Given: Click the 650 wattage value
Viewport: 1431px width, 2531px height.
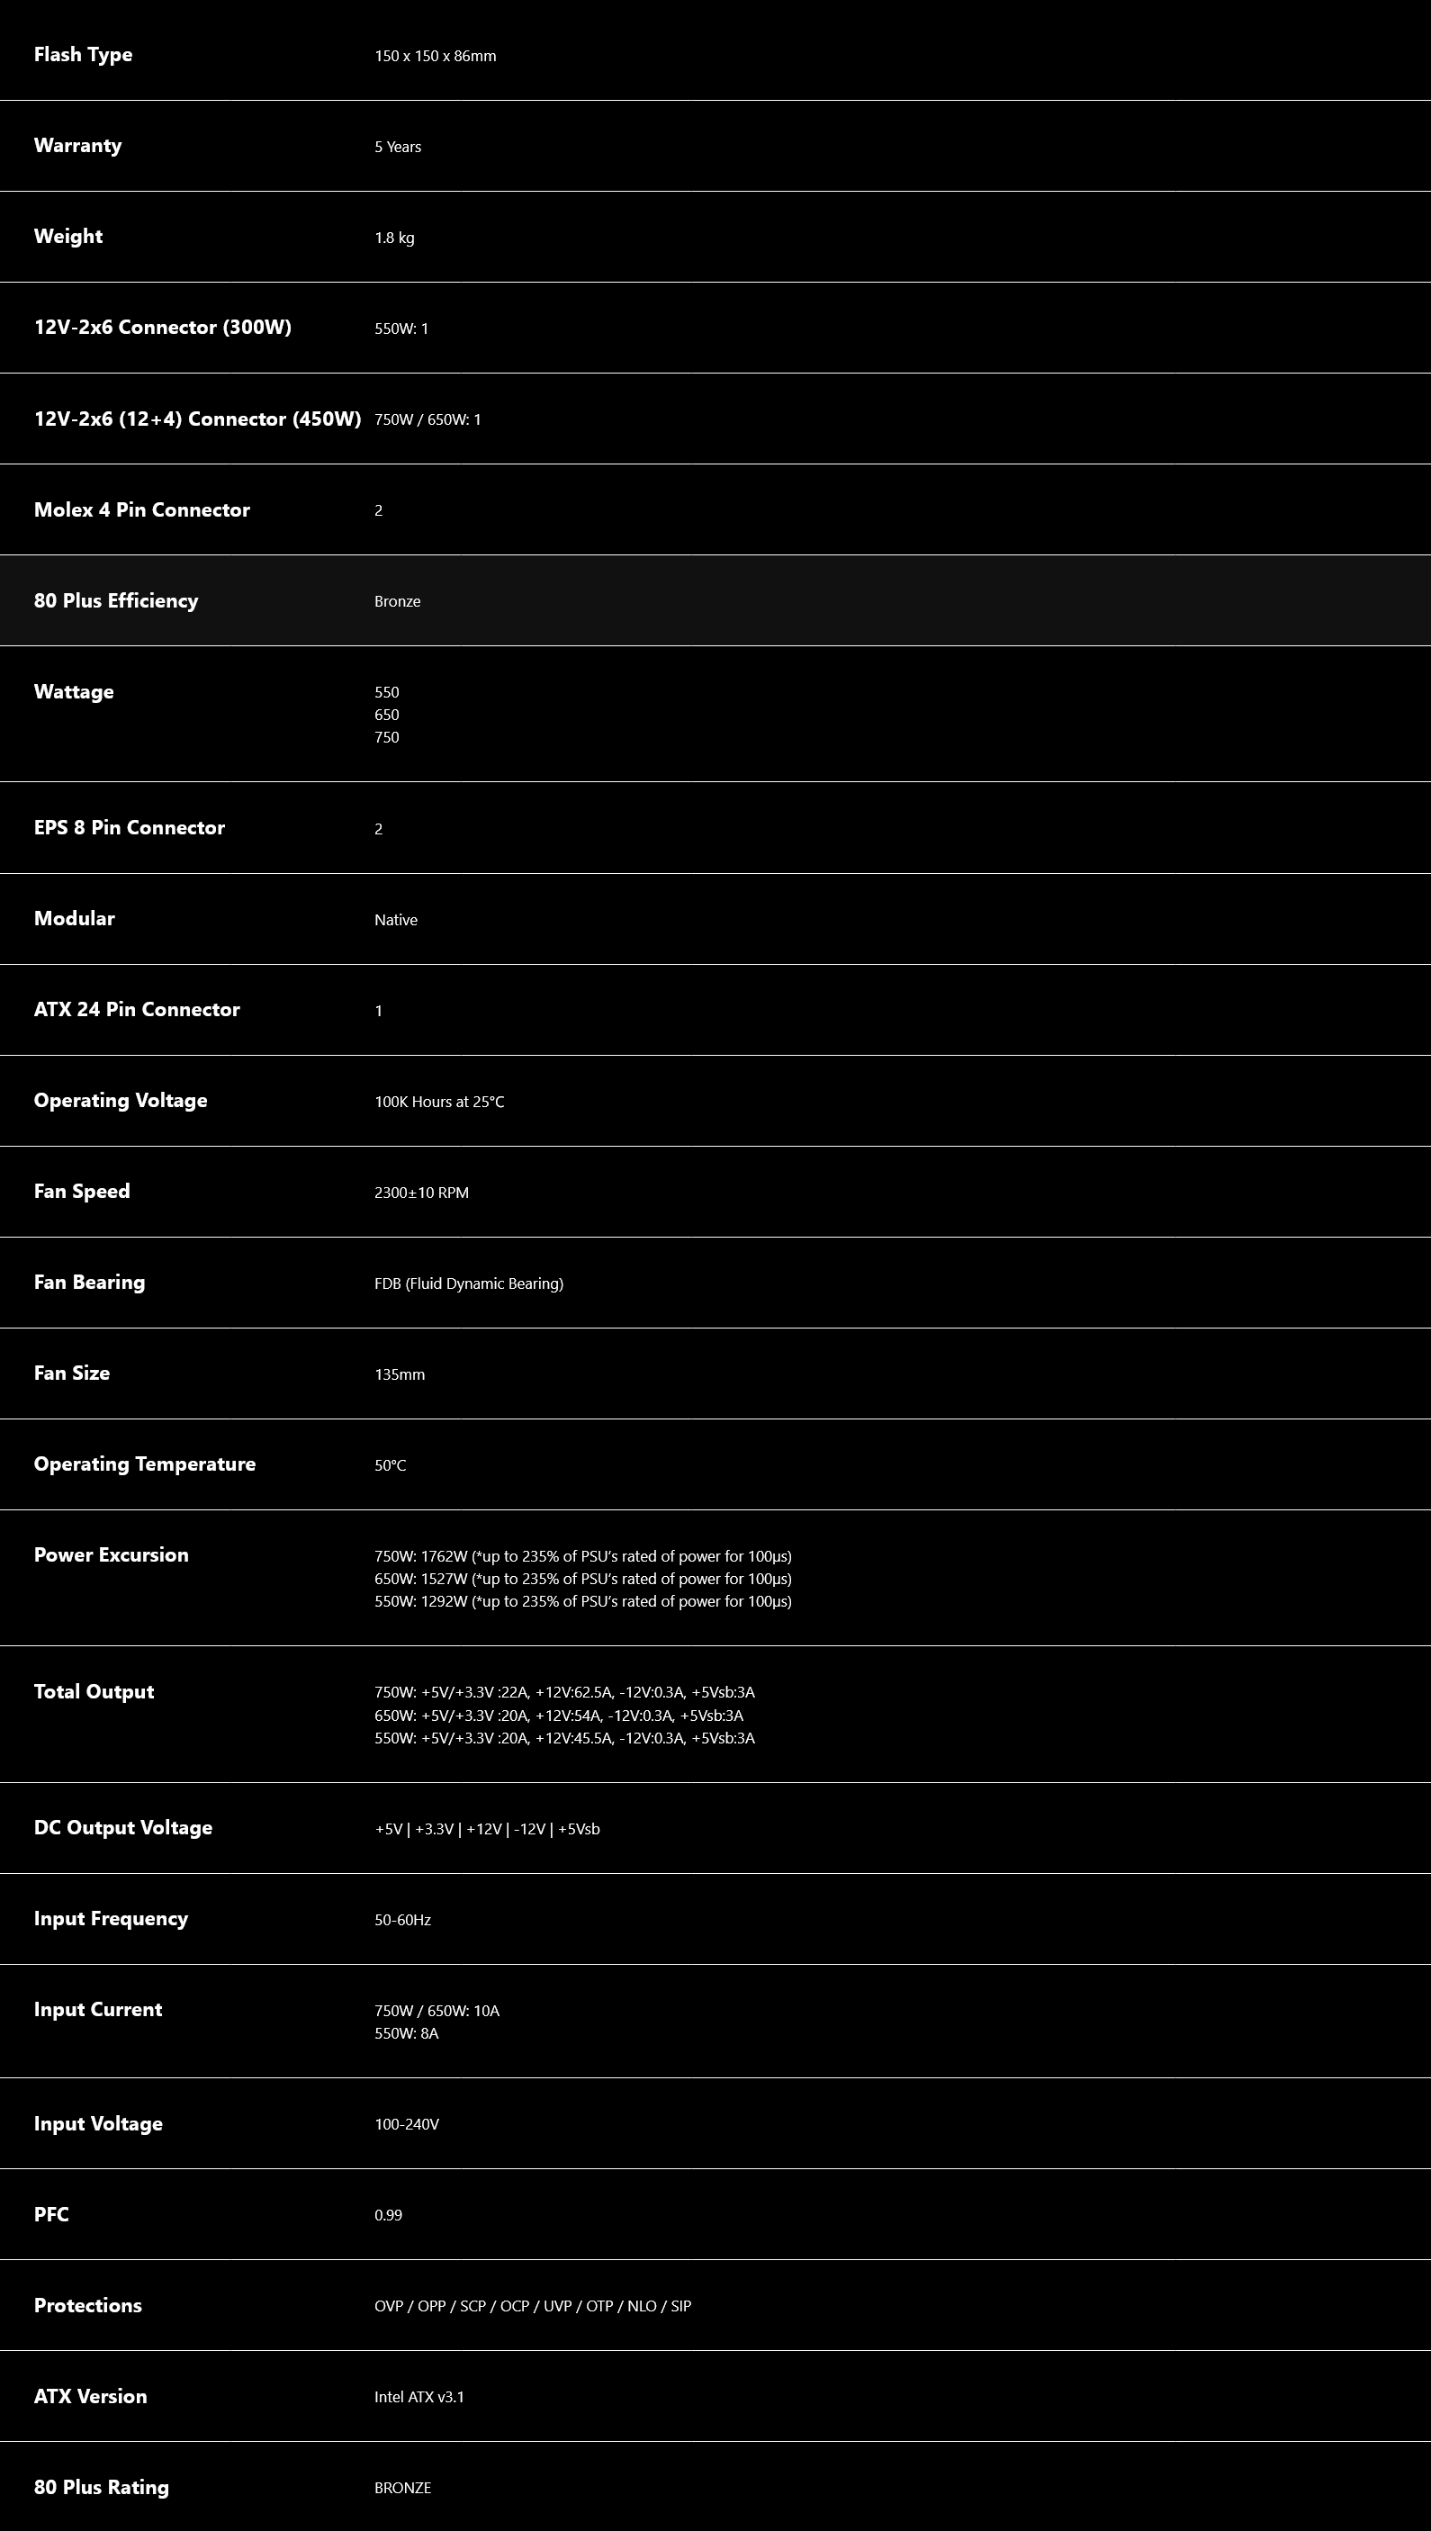Looking at the screenshot, I should [386, 715].
